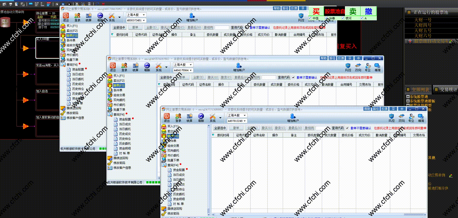Select 当日成交 in mncg249 window
The width and height of the screenshot is (458, 218).
click(125, 124)
